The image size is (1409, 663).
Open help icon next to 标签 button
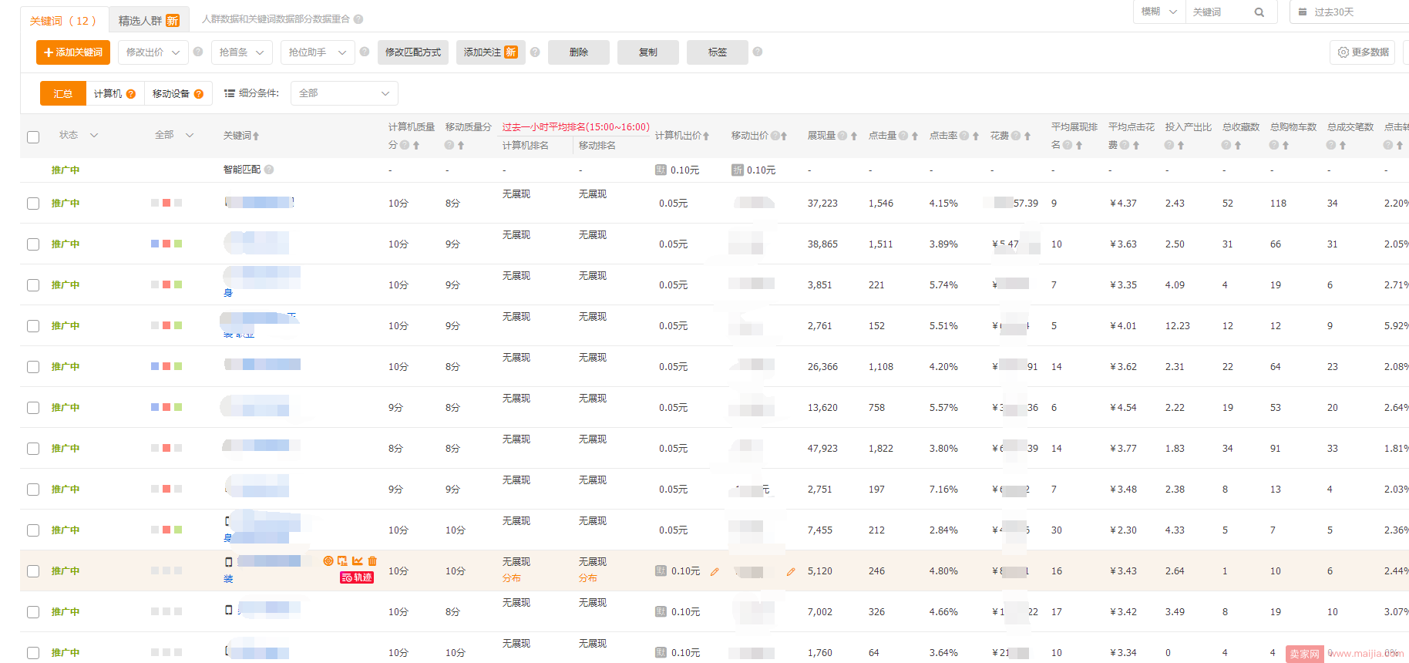click(x=758, y=52)
